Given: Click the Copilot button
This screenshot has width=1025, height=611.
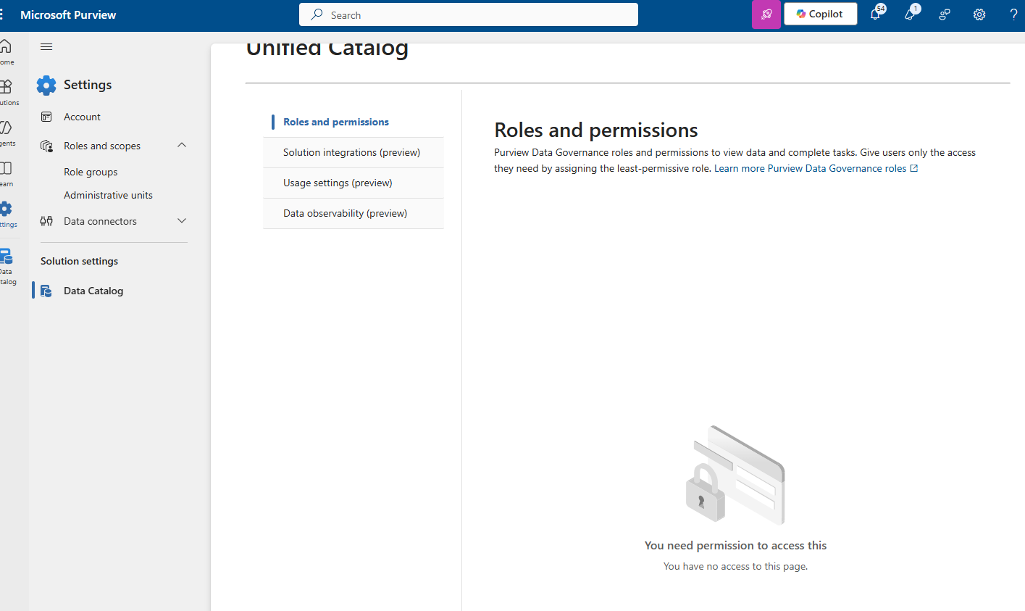Looking at the screenshot, I should point(820,14).
